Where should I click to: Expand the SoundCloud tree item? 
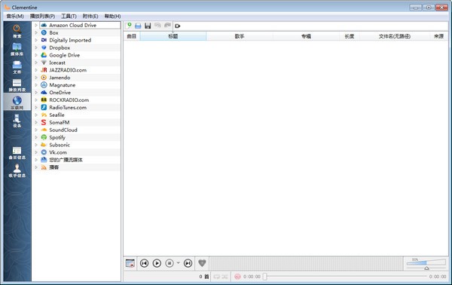pos(36,130)
